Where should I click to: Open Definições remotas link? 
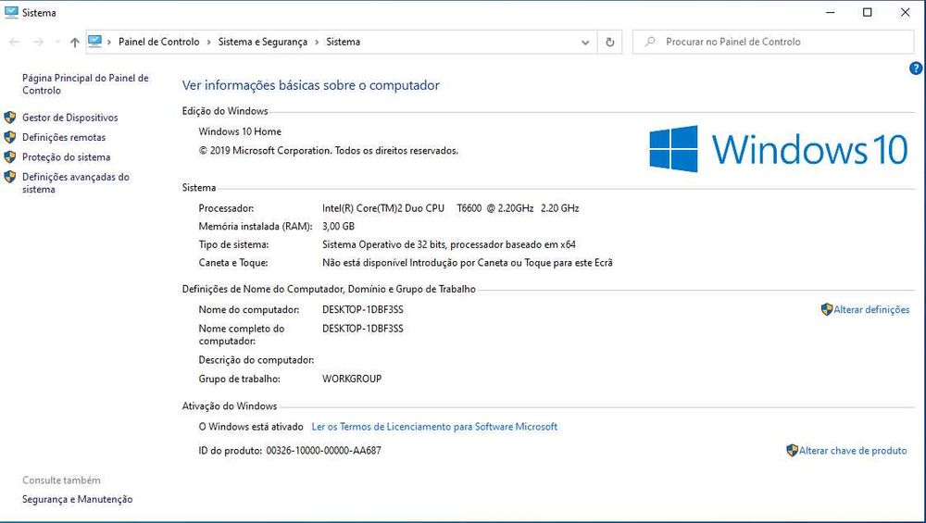tap(64, 137)
